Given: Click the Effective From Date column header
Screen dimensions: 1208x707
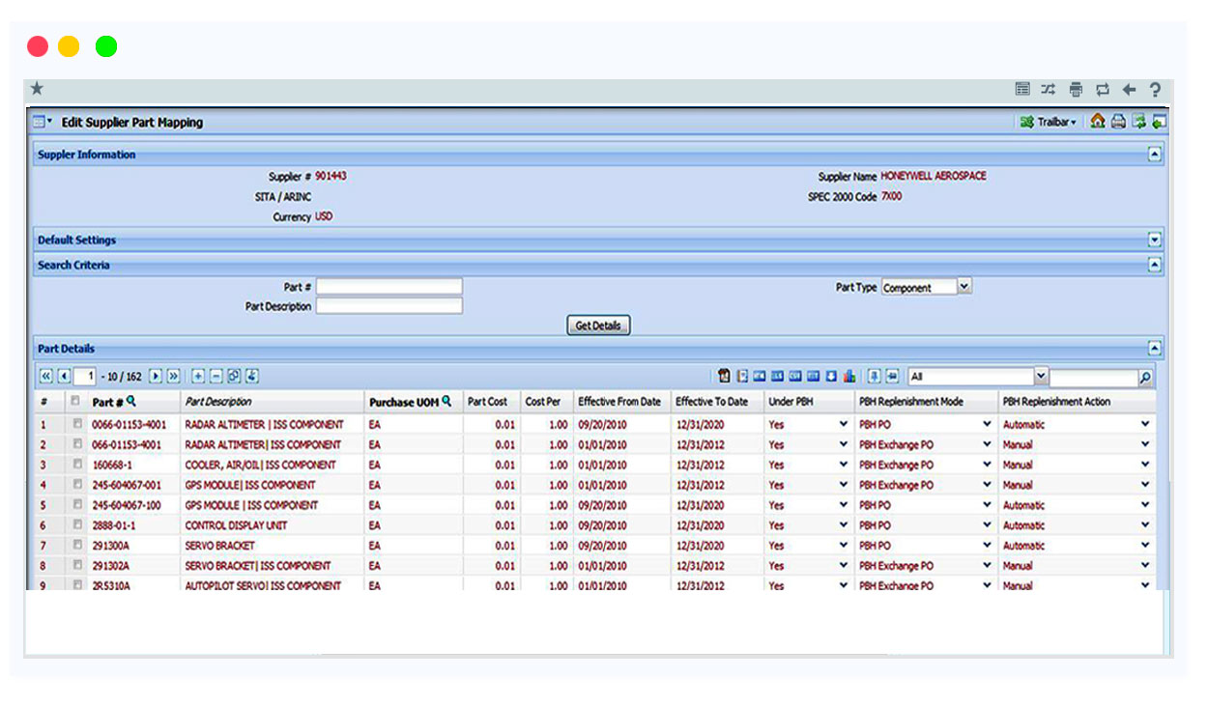Looking at the screenshot, I should 619,402.
